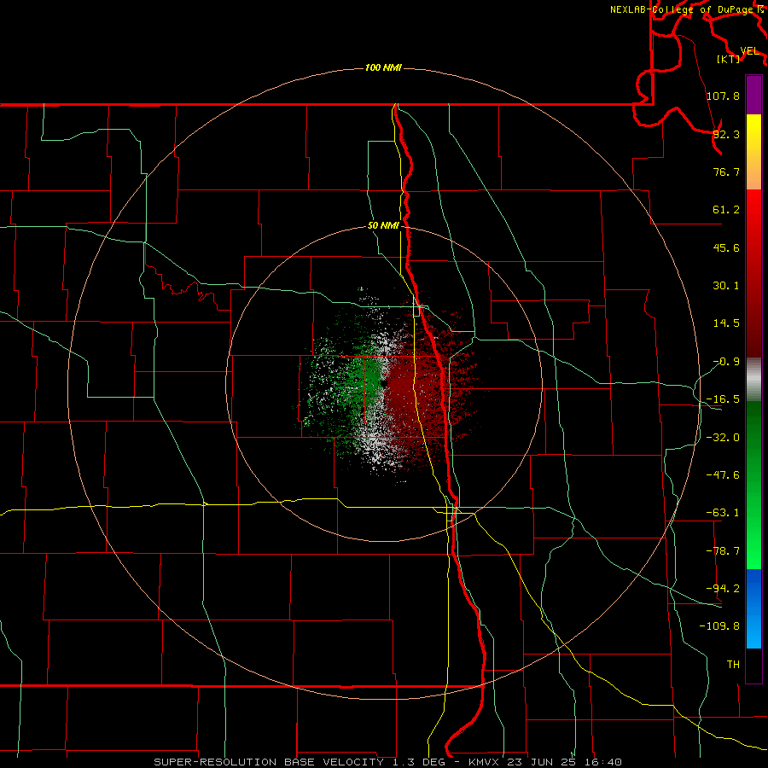The height and width of the screenshot is (768, 768).
Task: Click the 30.1 velocity scale value
Action: [726, 286]
